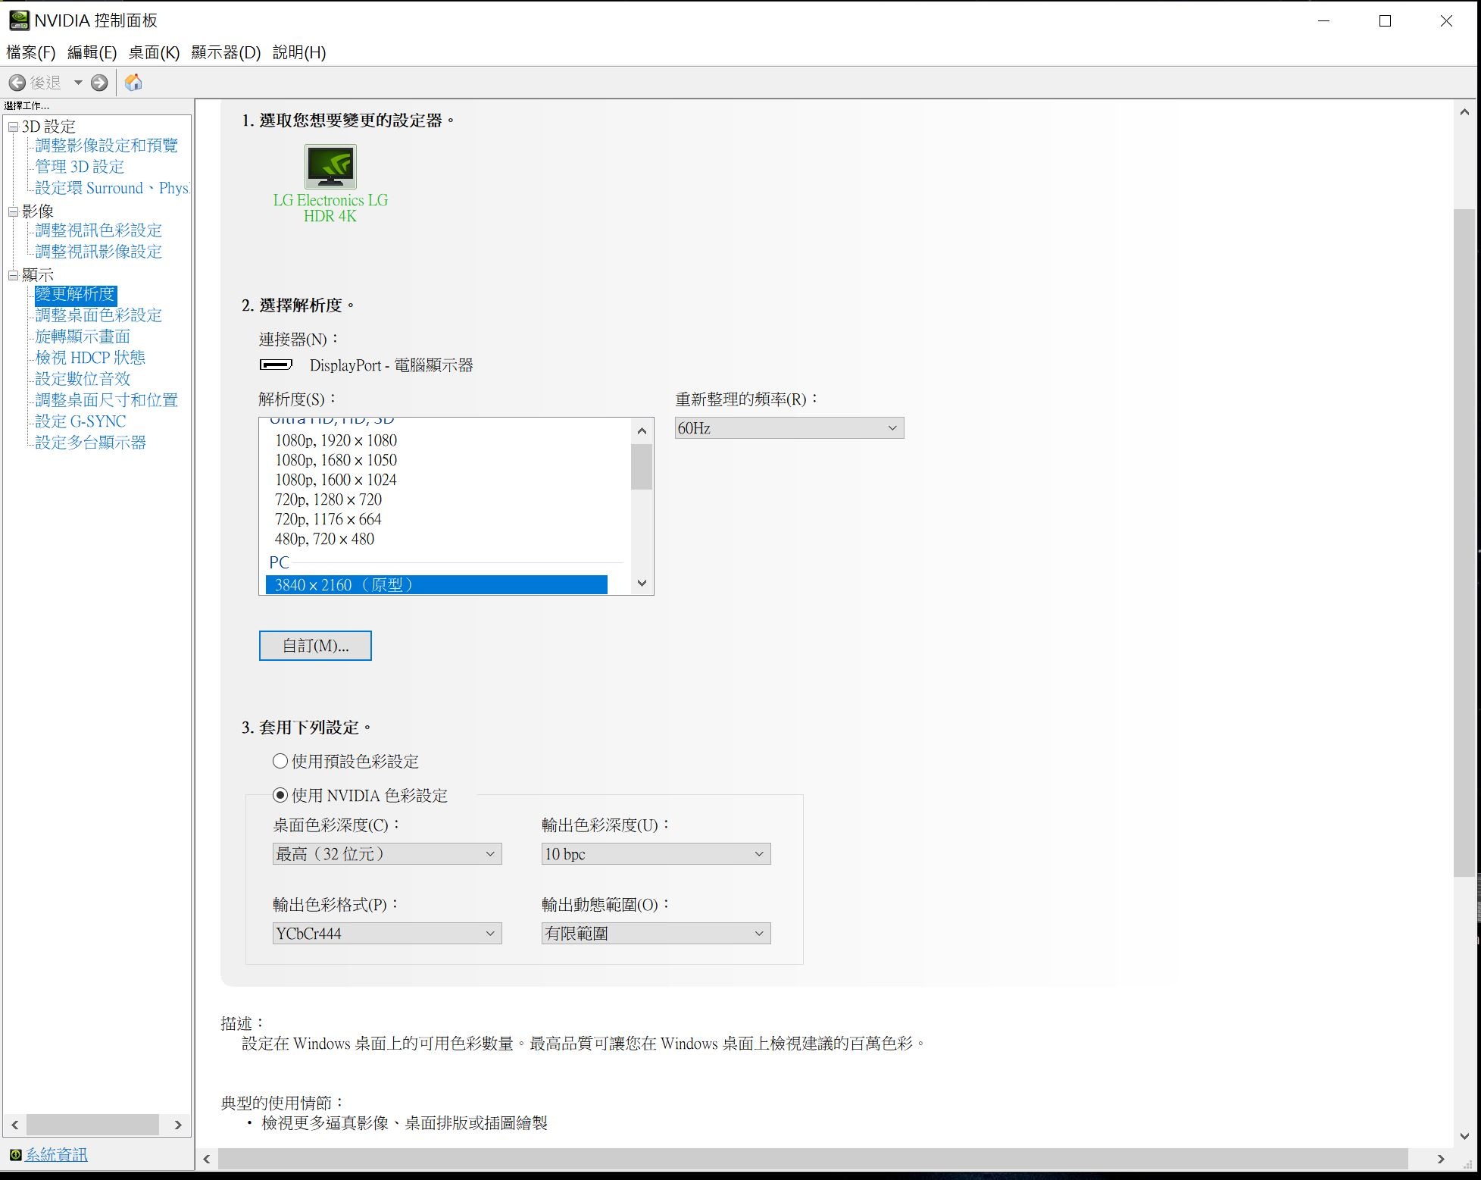This screenshot has width=1481, height=1180.
Task: Open 調整桌面色彩設定 in the tree
Action: [x=98, y=315]
